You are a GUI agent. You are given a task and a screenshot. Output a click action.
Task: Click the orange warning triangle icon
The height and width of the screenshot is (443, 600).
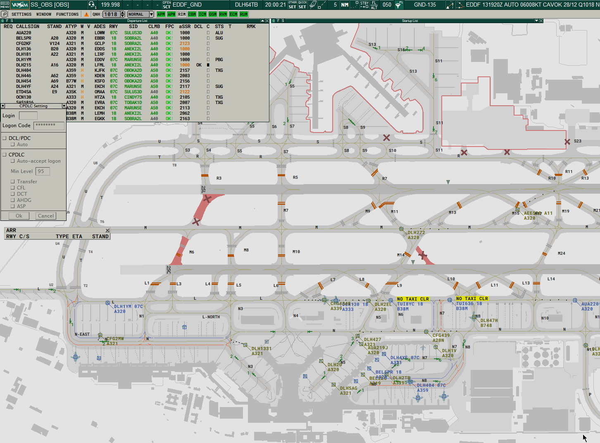pyautogui.click(x=86, y=14)
